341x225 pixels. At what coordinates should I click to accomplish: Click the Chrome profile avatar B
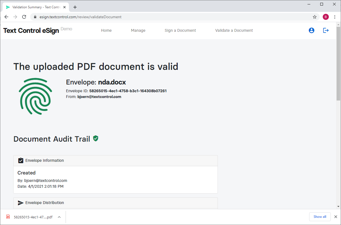[326, 17]
